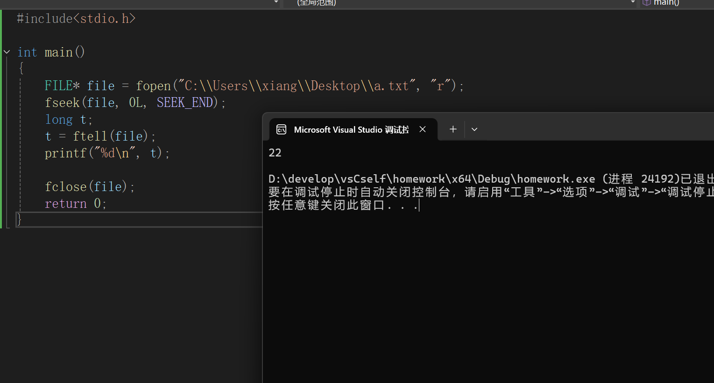Click the terminal icon on the console tab

[x=282, y=129]
